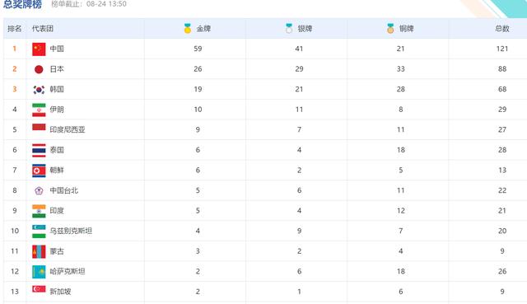Viewport: 527px width, 304px height.
Task: Click China's total medal count 121
Action: tap(502, 49)
